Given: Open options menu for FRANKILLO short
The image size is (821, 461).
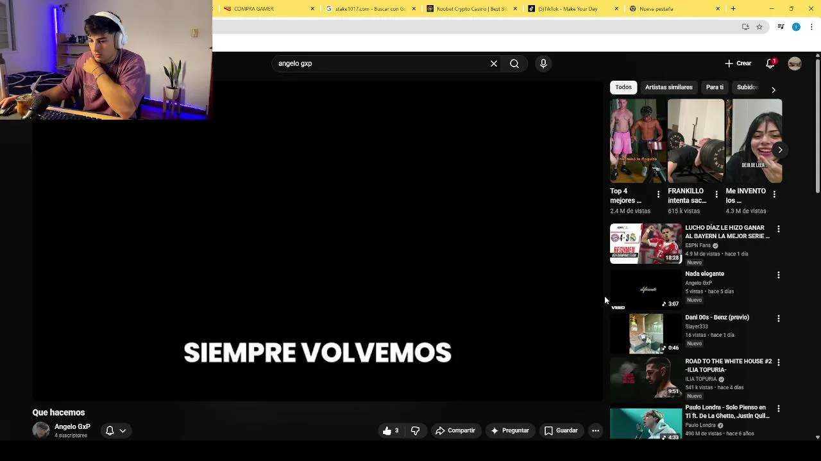Looking at the screenshot, I should [716, 194].
